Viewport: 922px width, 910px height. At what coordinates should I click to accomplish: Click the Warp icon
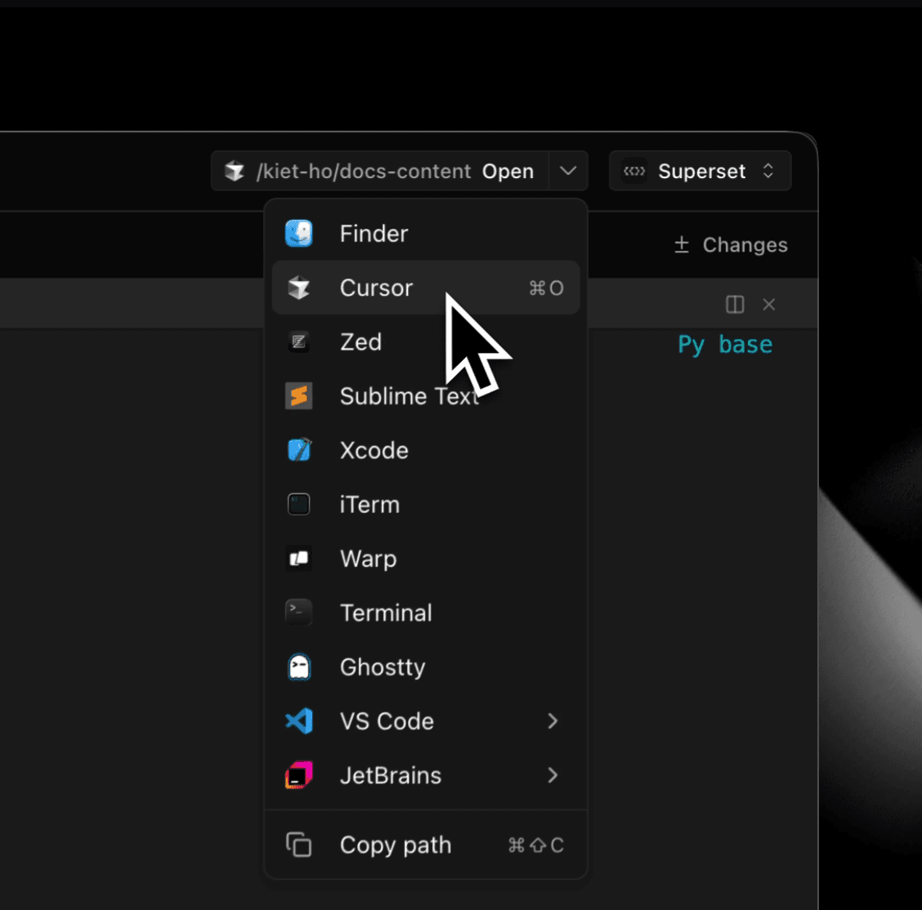pyautogui.click(x=298, y=558)
